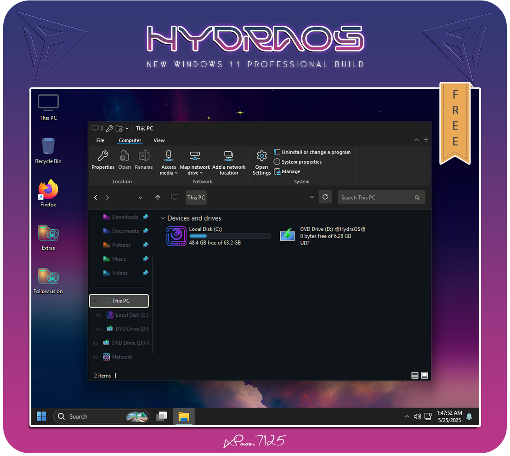Refresh the This PC view
This screenshot has width=510, height=456.
point(325,197)
